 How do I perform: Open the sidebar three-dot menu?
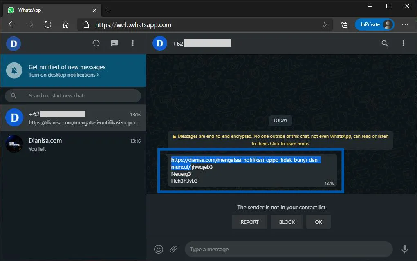tap(133, 43)
